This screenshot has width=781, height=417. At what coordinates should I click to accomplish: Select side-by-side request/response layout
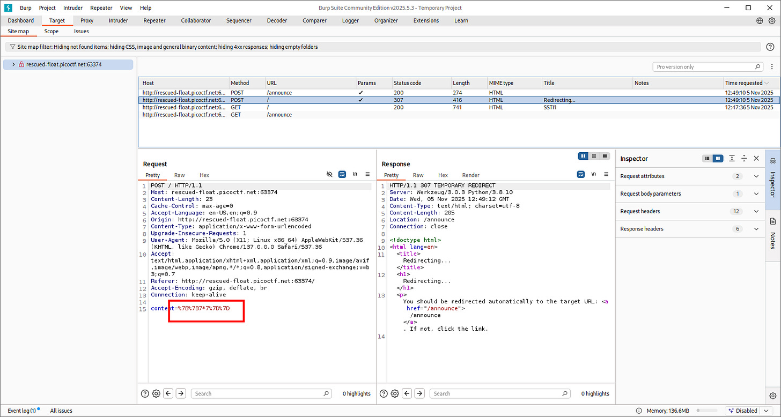coord(583,156)
